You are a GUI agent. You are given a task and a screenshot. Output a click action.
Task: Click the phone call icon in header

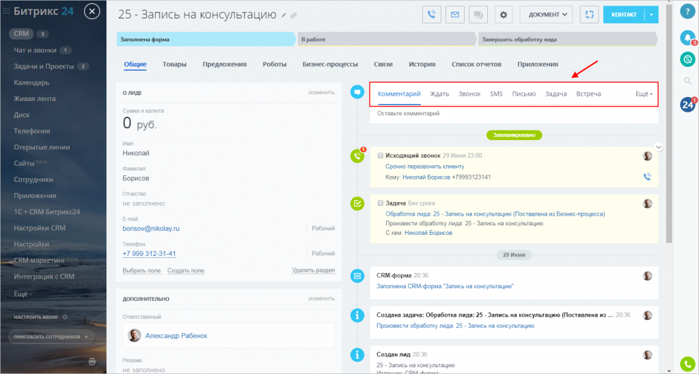(432, 15)
